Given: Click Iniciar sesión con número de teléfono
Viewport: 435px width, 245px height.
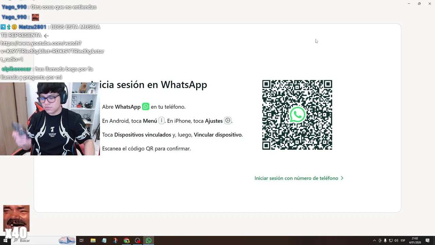Looking at the screenshot, I should point(296,178).
